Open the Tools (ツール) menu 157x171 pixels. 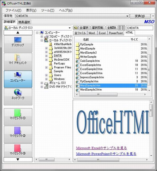48,10
